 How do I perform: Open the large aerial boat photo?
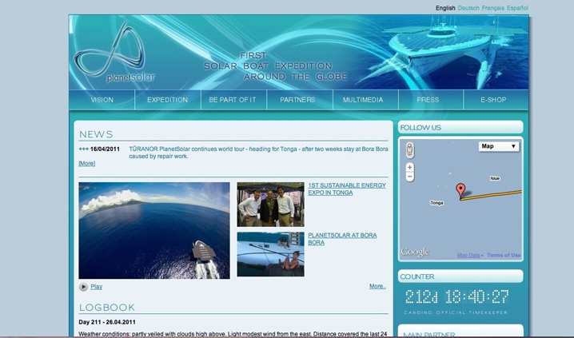(154, 230)
